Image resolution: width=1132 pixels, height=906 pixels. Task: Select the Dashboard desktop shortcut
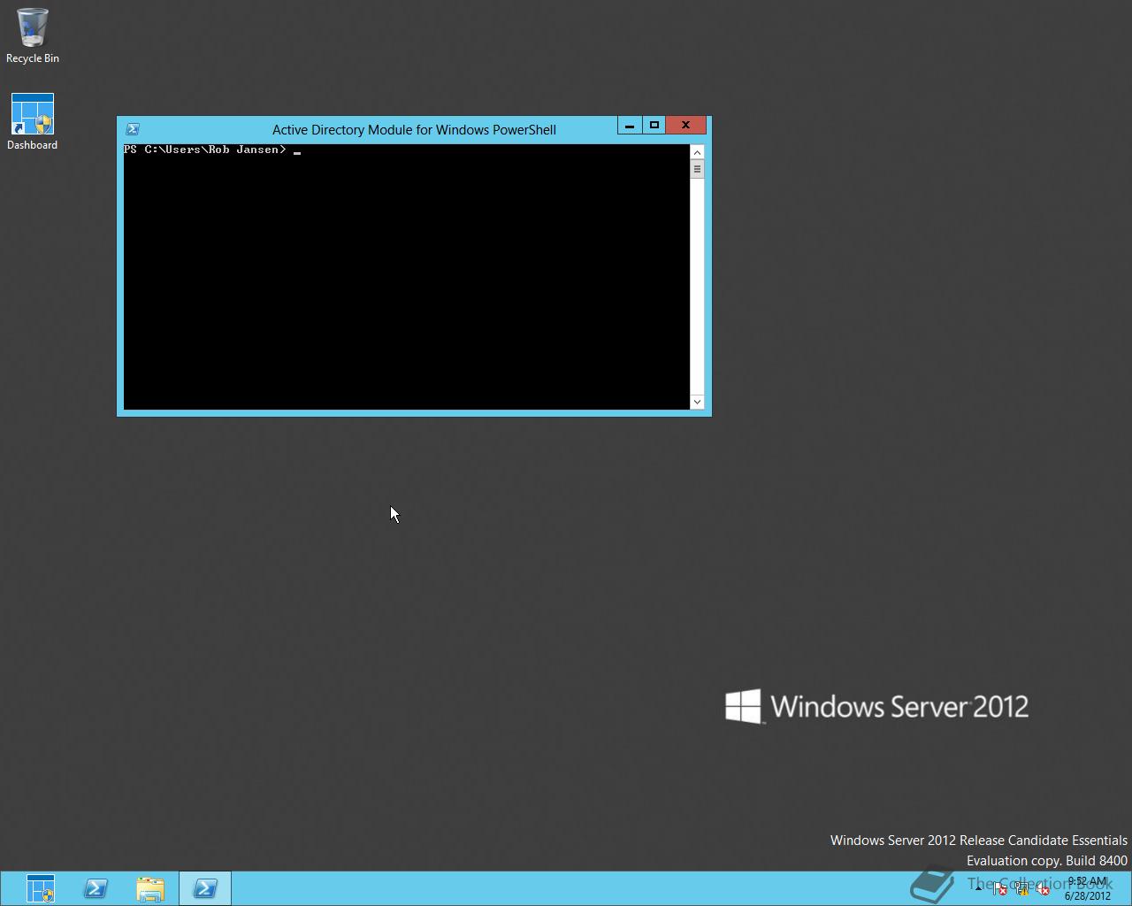pyautogui.click(x=33, y=122)
